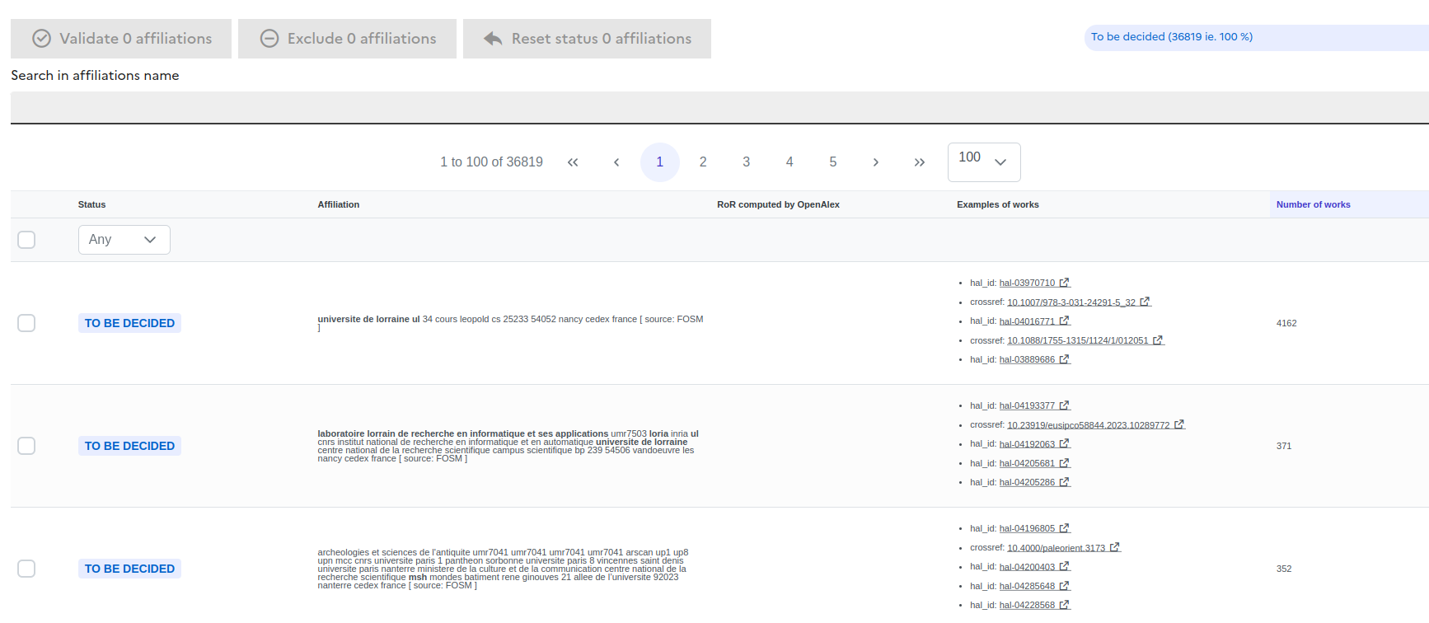Image resolution: width=1429 pixels, height=623 pixels.
Task: Switch to page 5 in pagination
Action: 832,162
